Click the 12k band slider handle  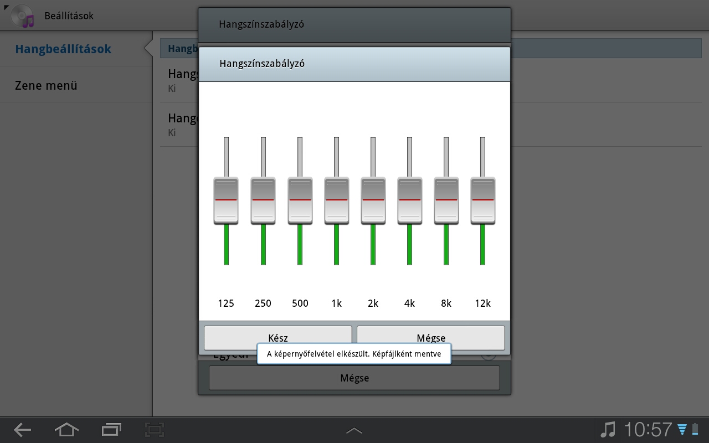482,200
